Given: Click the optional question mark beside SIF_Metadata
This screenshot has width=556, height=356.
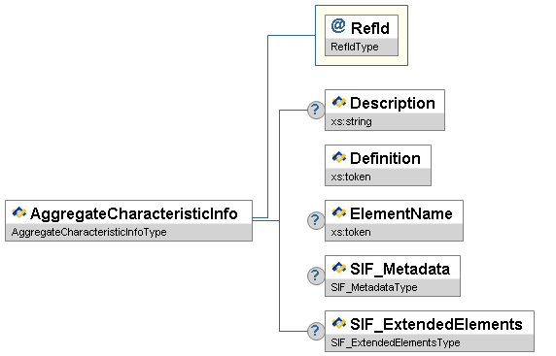Looking at the screenshot, I should click(x=316, y=275).
